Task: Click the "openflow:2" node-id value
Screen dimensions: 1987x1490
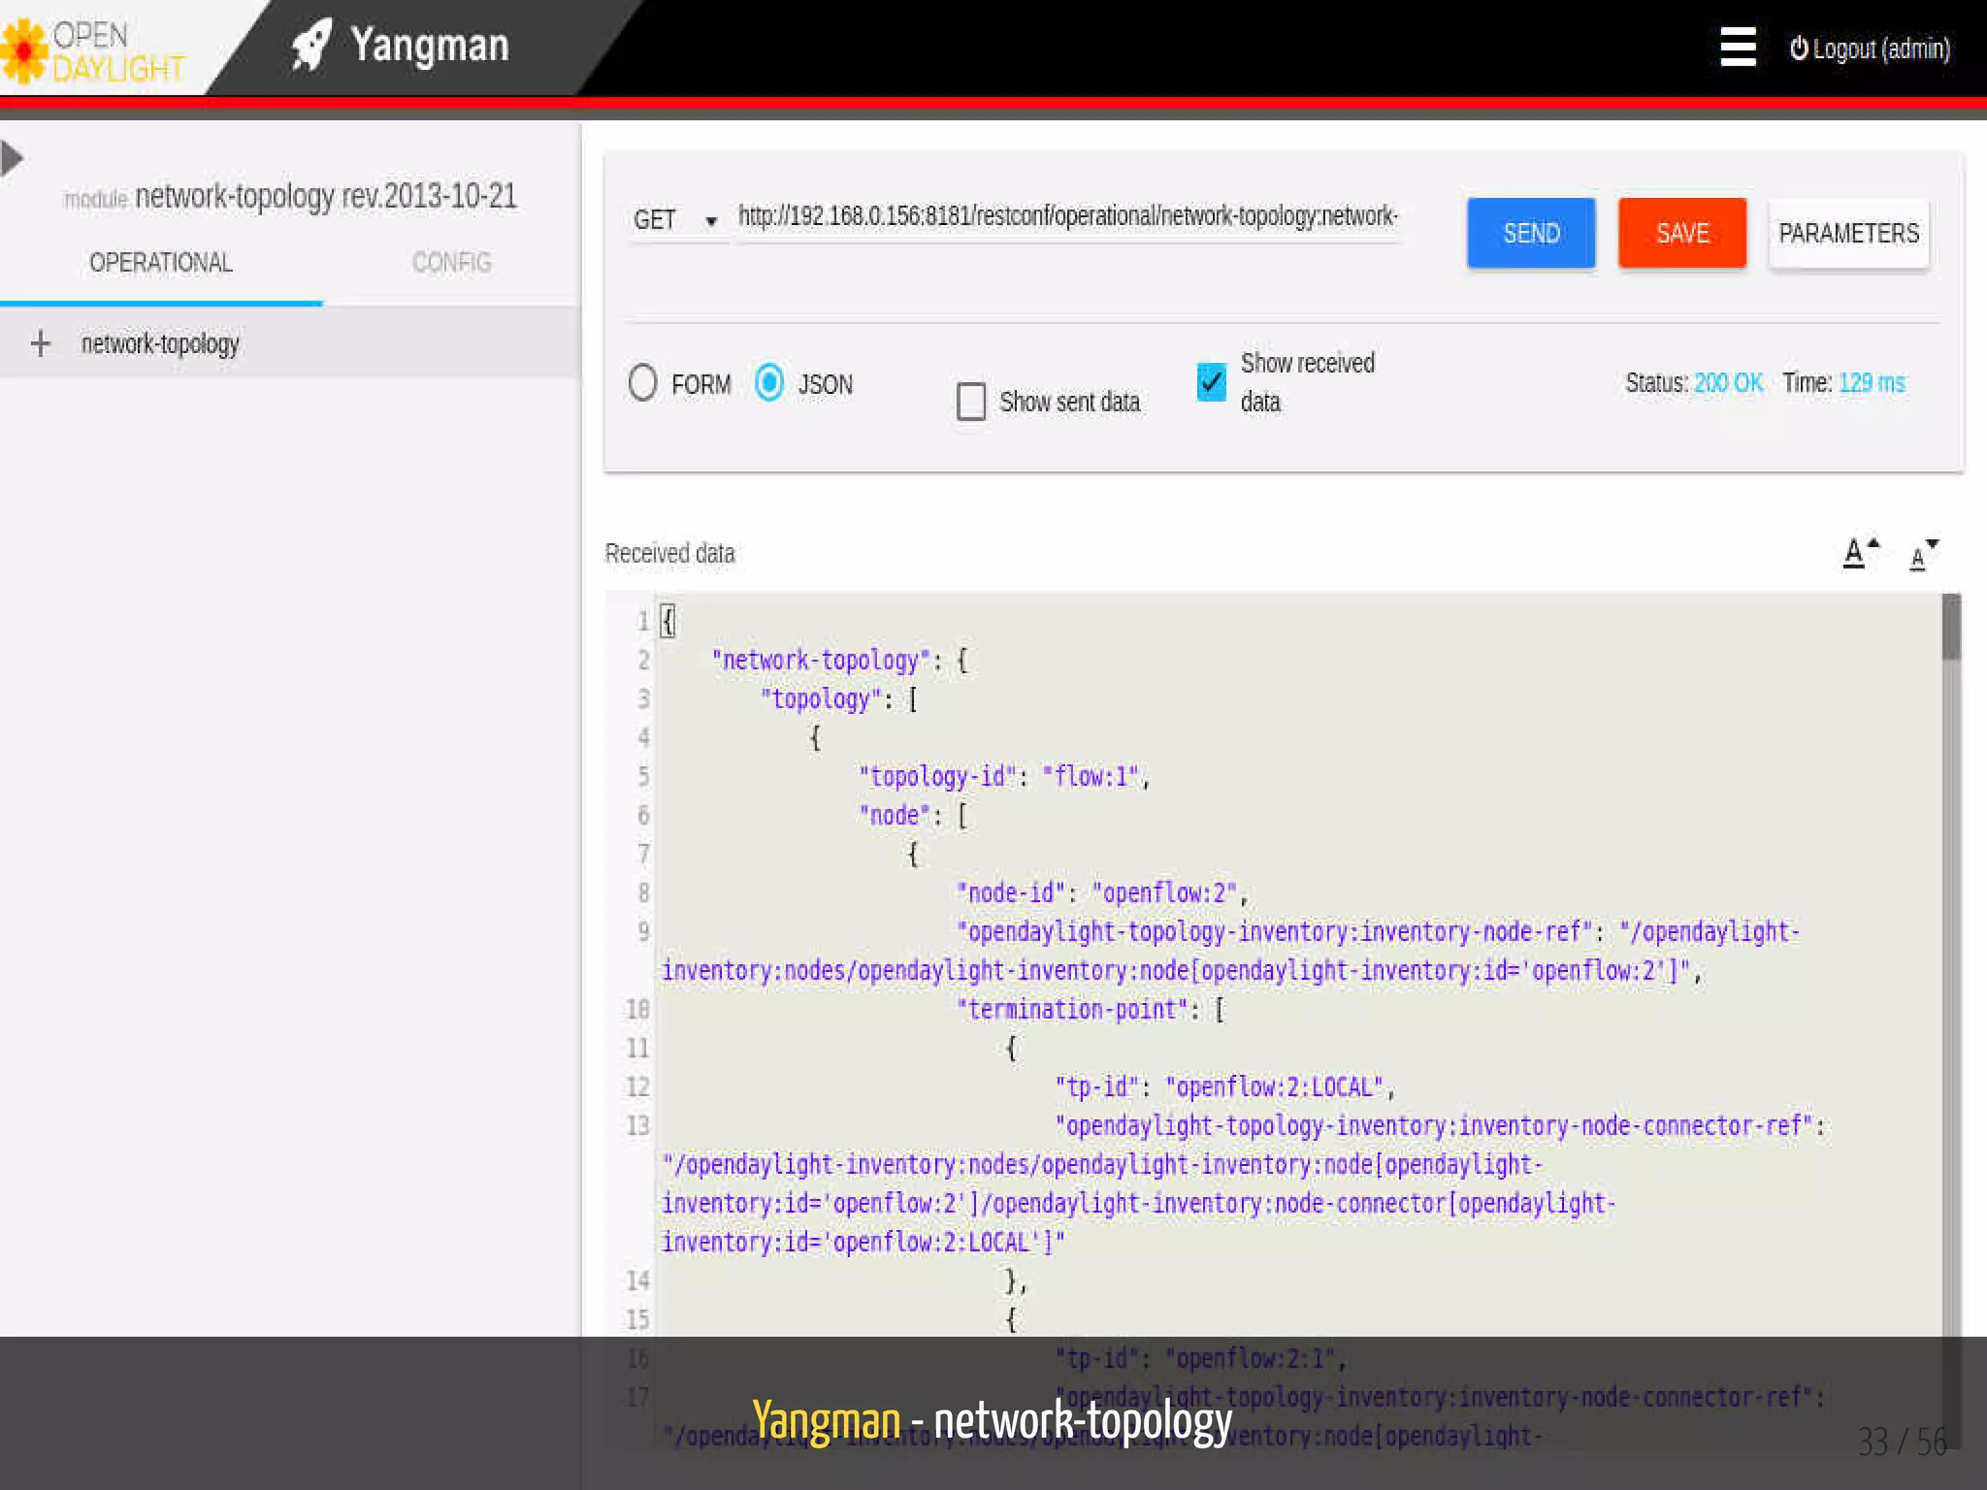Action: [x=1165, y=893]
